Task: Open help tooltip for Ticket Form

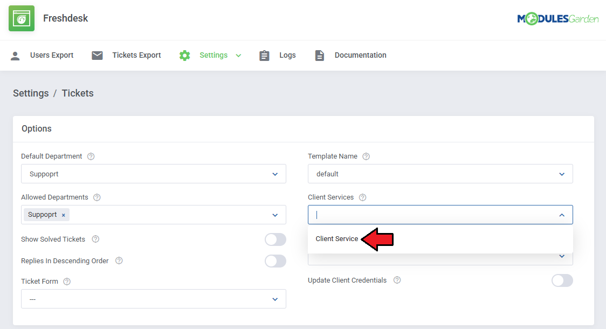Action: [67, 282]
